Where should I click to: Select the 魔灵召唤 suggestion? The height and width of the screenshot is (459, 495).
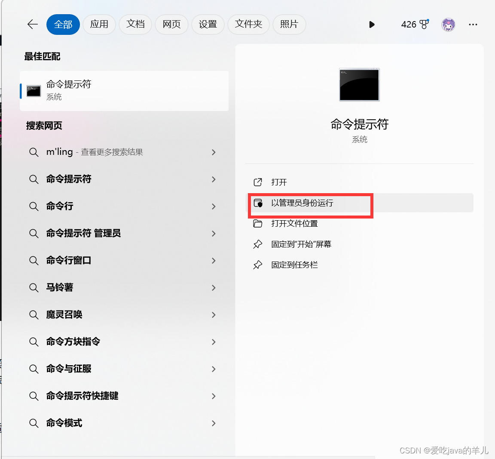pos(124,315)
